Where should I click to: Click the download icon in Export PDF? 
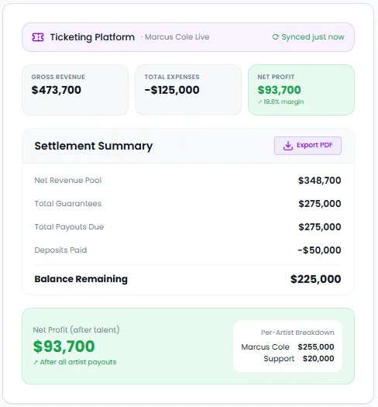[288, 146]
